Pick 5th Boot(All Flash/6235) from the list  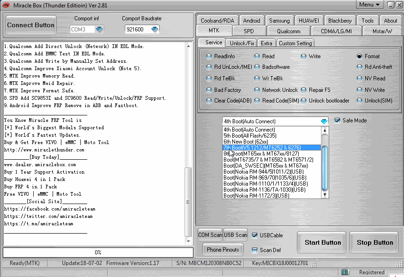(272, 136)
